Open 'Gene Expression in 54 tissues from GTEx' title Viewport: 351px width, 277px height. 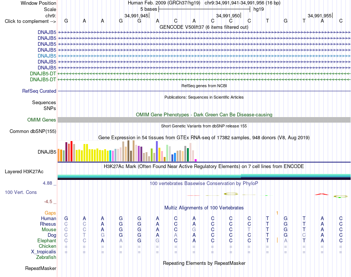(204, 138)
